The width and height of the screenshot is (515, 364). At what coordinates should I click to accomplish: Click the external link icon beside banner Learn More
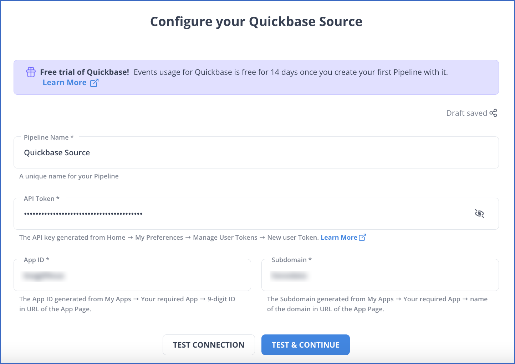tap(94, 82)
